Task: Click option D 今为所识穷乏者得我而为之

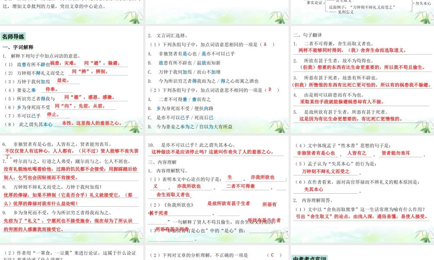Action: [203, 81]
